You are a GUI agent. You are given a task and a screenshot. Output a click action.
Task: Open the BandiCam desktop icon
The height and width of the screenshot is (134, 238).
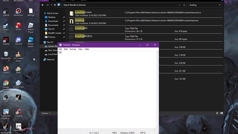(x=18, y=12)
